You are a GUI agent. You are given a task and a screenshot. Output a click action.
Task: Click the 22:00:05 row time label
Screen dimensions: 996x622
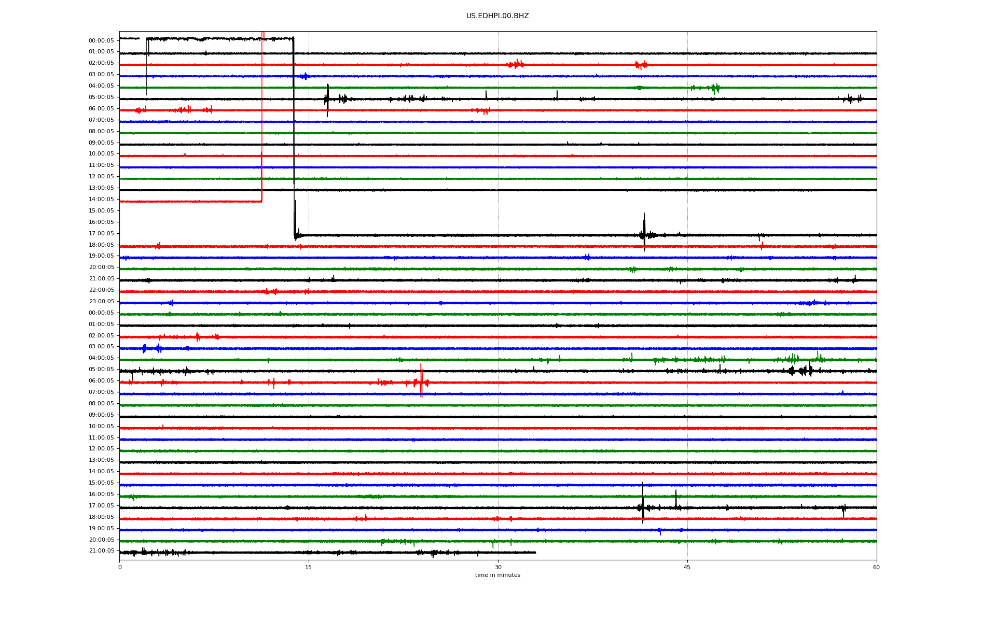click(x=101, y=290)
